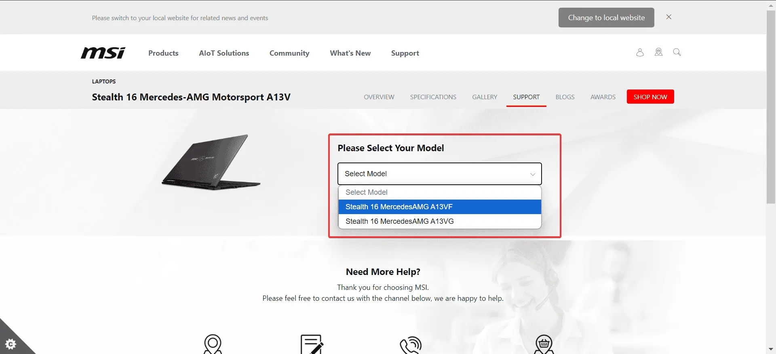Dismiss the local website banner with X
The height and width of the screenshot is (354, 776).
(669, 17)
